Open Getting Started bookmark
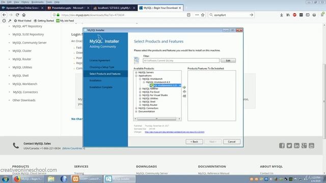326x183 pixels. (x=44, y=21)
